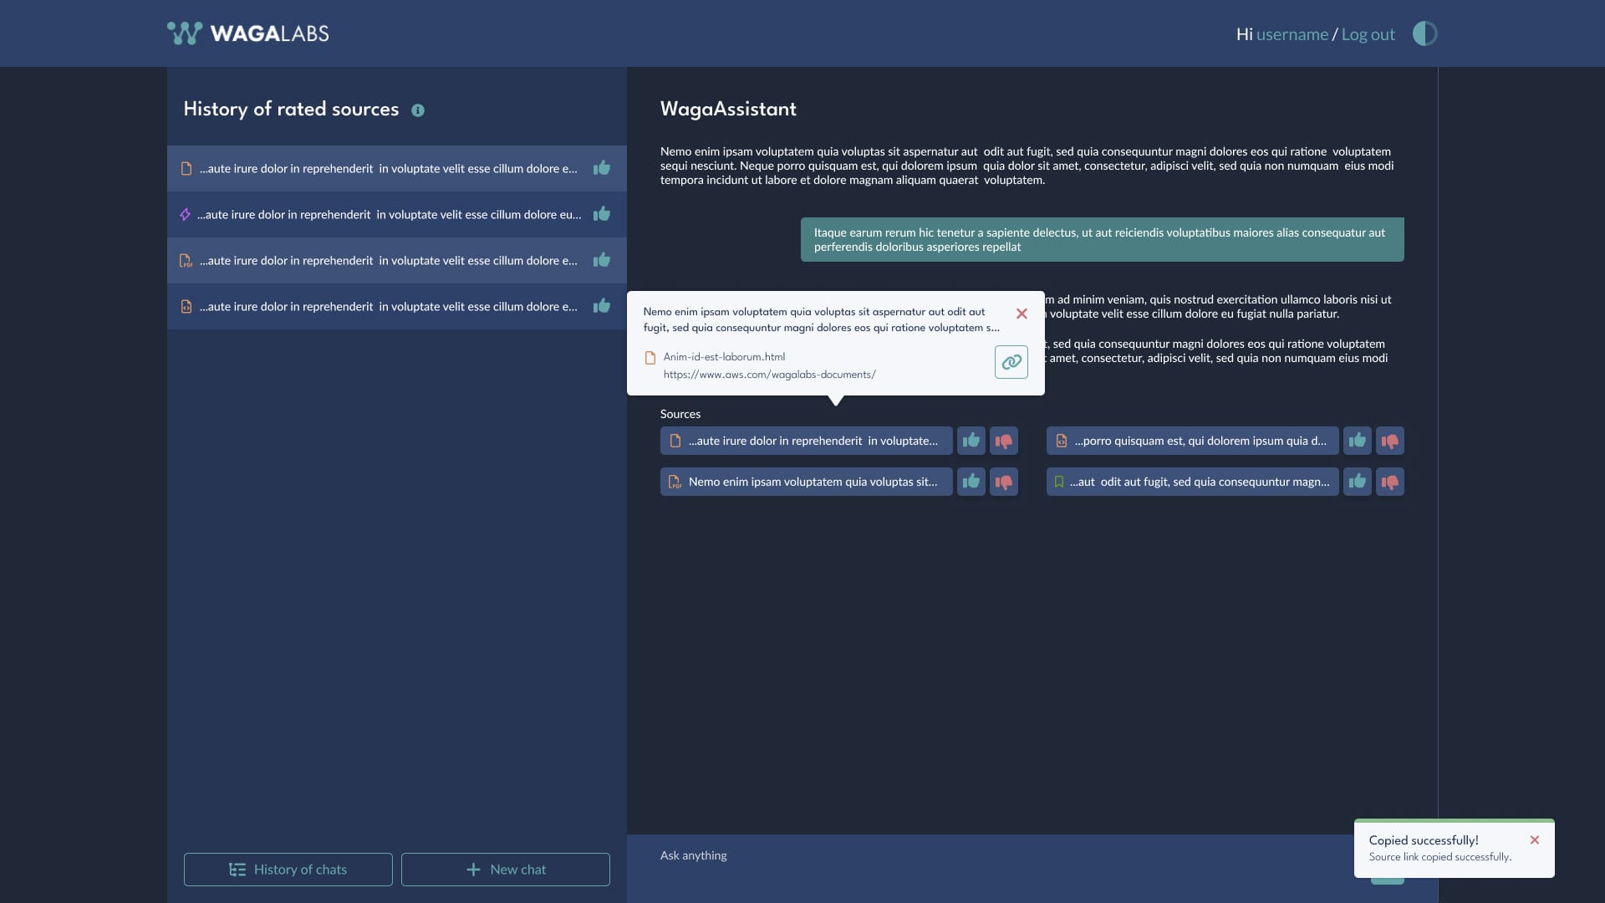Toggle thumbs up on first rated history item
Viewport: 1605px width, 903px height.
coord(602,168)
